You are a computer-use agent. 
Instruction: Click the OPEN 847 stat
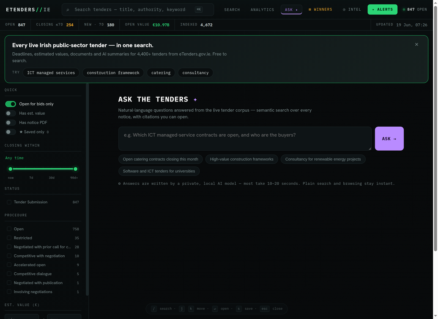tap(15, 25)
